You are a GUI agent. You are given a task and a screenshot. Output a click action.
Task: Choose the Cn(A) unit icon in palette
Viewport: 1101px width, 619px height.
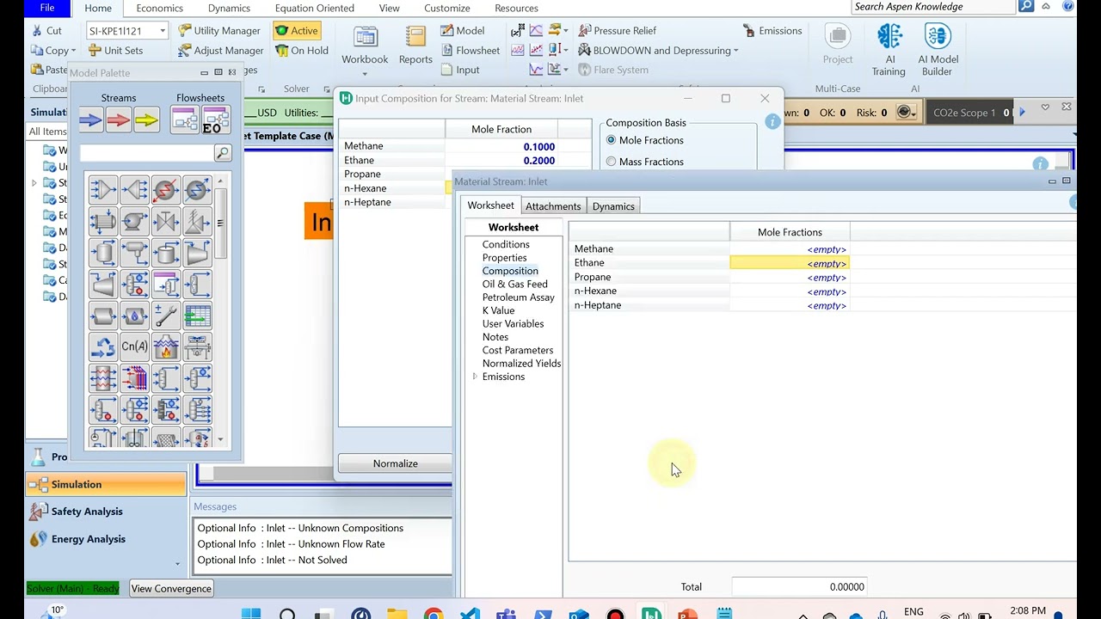click(134, 346)
